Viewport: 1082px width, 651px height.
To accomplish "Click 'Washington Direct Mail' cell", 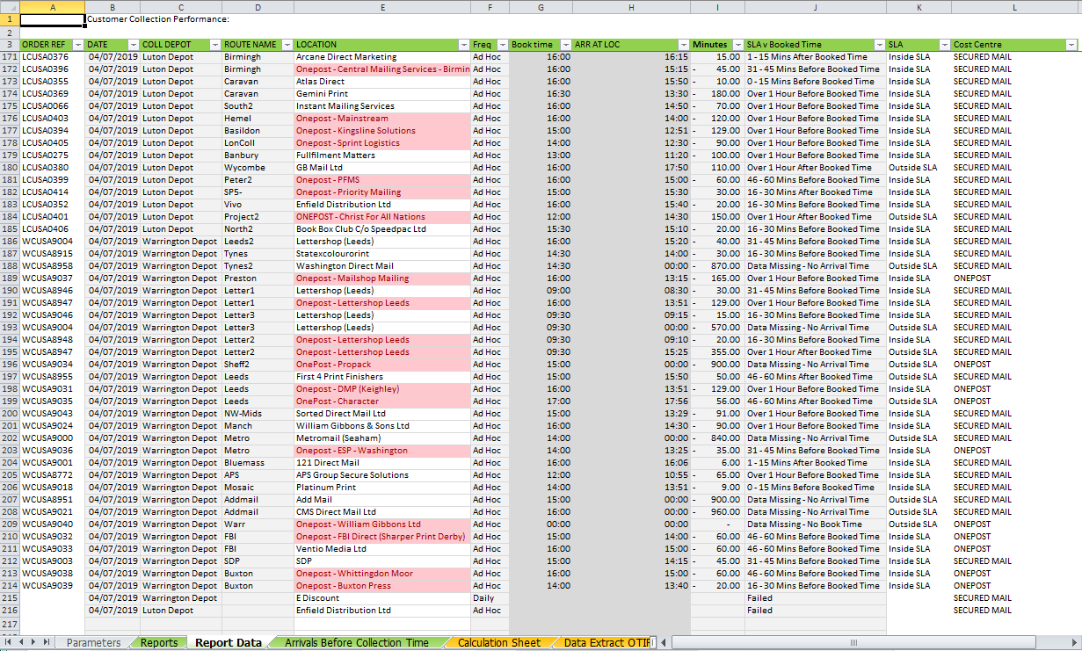I will click(382, 266).
